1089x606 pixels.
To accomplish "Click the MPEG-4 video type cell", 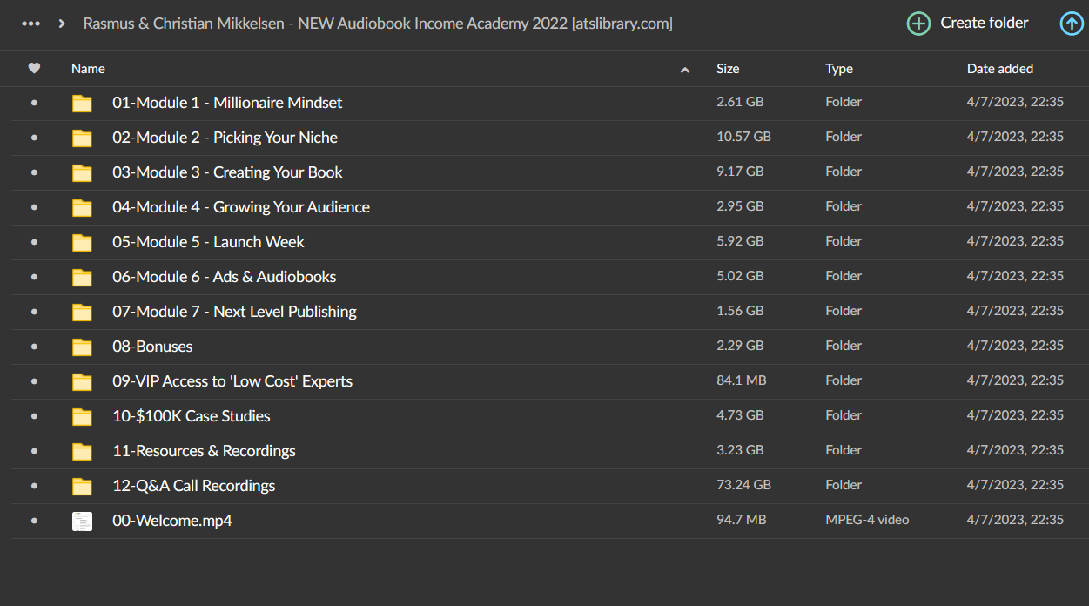I will pyautogui.click(x=867, y=520).
